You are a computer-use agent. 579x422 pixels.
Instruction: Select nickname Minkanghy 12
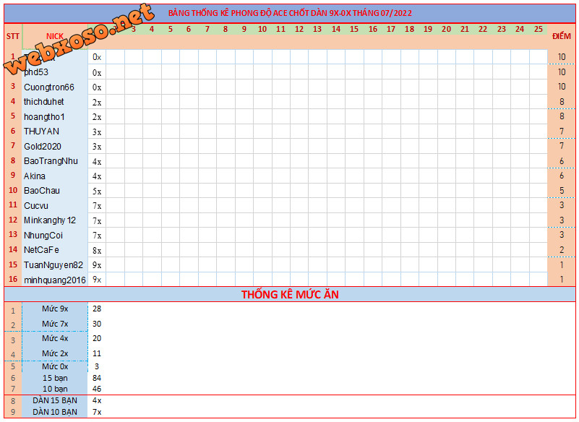tap(50, 220)
